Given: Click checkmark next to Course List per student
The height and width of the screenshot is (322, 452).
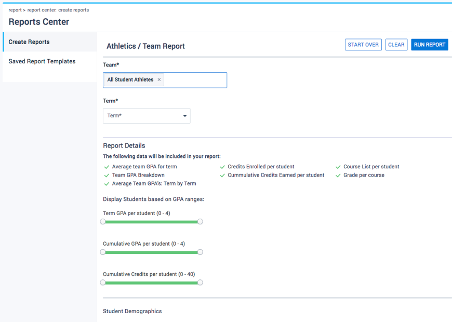Looking at the screenshot, I should pyautogui.click(x=338, y=167).
